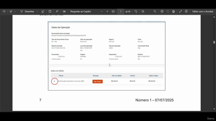Select the highlight tool
The width and height of the screenshot is (216, 121).
point(11,11)
